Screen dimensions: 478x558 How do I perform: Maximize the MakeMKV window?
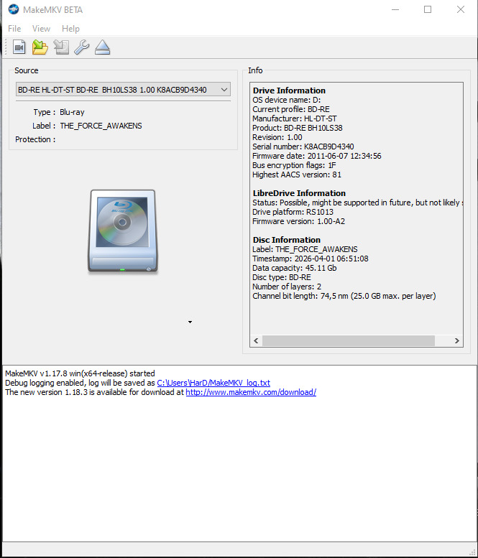point(428,9)
